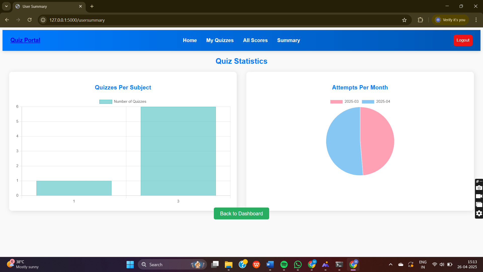The height and width of the screenshot is (272, 483).
Task: Toggle the 2025-04 legend item in pie chart
Action: click(376, 101)
